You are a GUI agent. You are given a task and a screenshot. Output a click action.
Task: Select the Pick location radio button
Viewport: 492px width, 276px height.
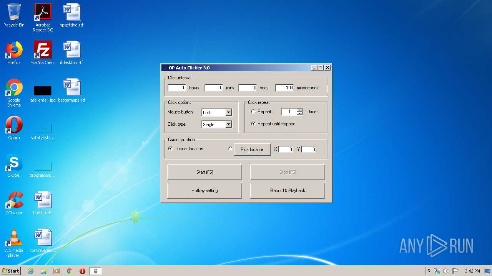(231, 149)
